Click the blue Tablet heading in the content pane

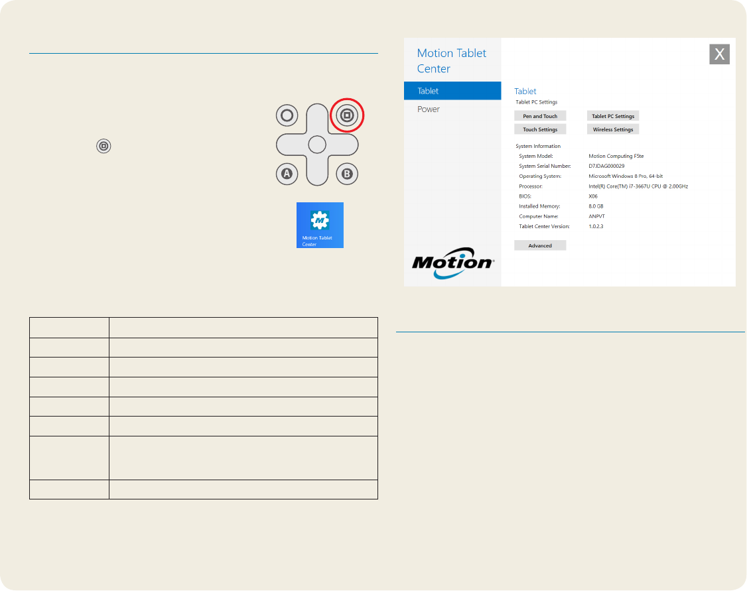click(x=525, y=91)
